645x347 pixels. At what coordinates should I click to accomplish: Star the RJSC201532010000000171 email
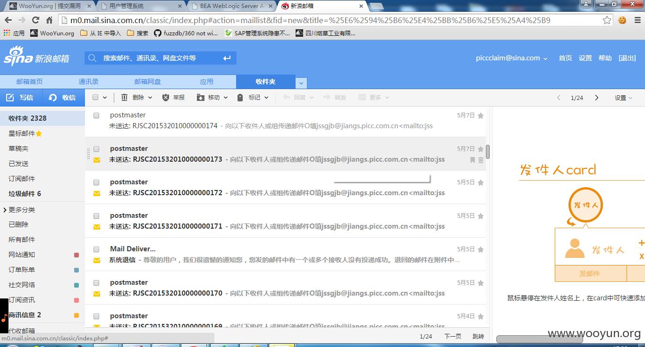click(481, 216)
